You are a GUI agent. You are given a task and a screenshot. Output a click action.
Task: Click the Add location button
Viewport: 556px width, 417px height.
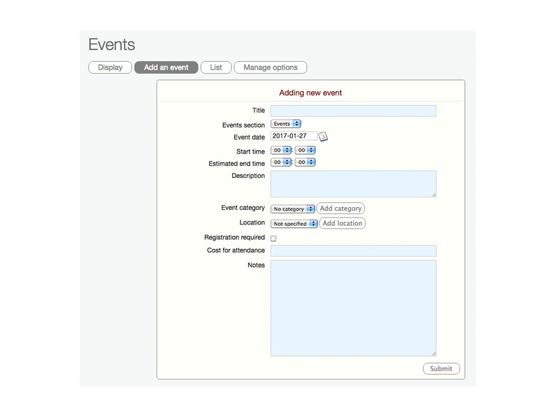[x=343, y=223]
